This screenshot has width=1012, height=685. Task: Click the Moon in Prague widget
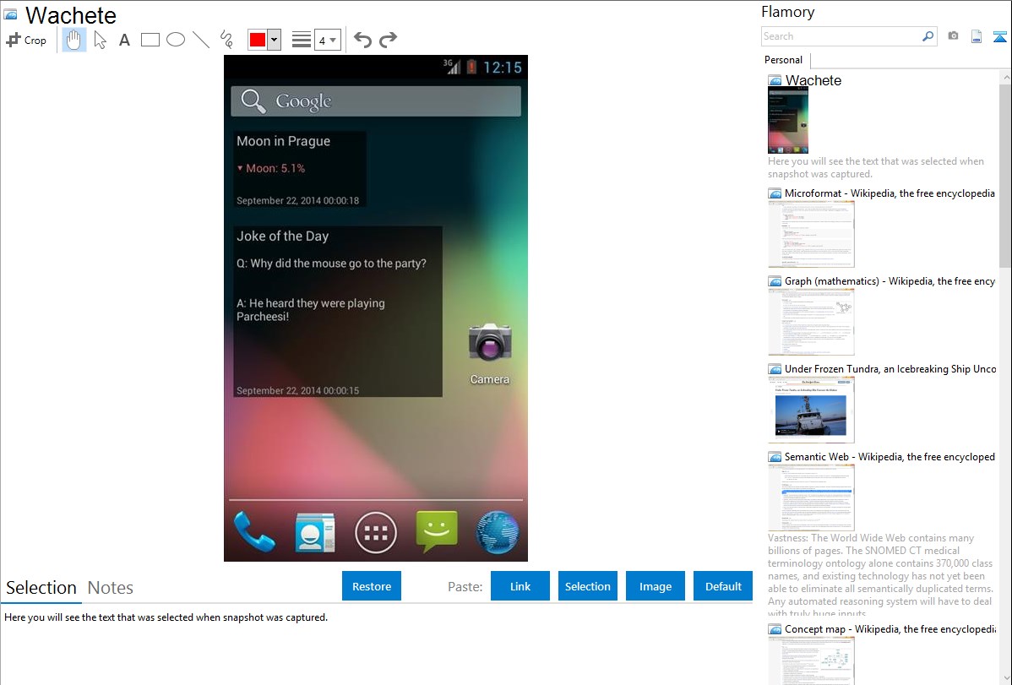tap(300, 169)
